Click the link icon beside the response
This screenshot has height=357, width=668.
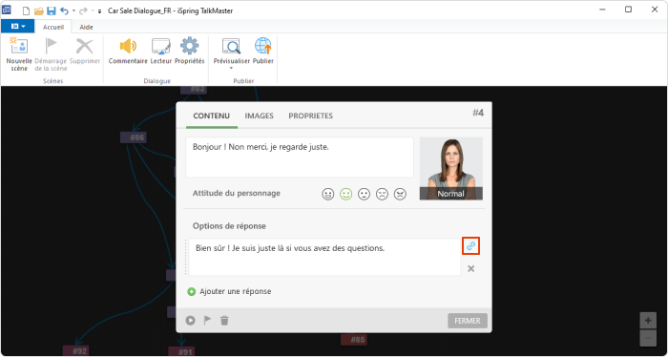(x=470, y=246)
